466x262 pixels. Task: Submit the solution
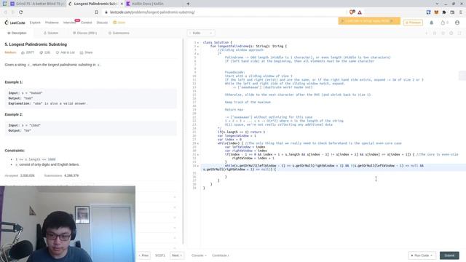[449, 255]
